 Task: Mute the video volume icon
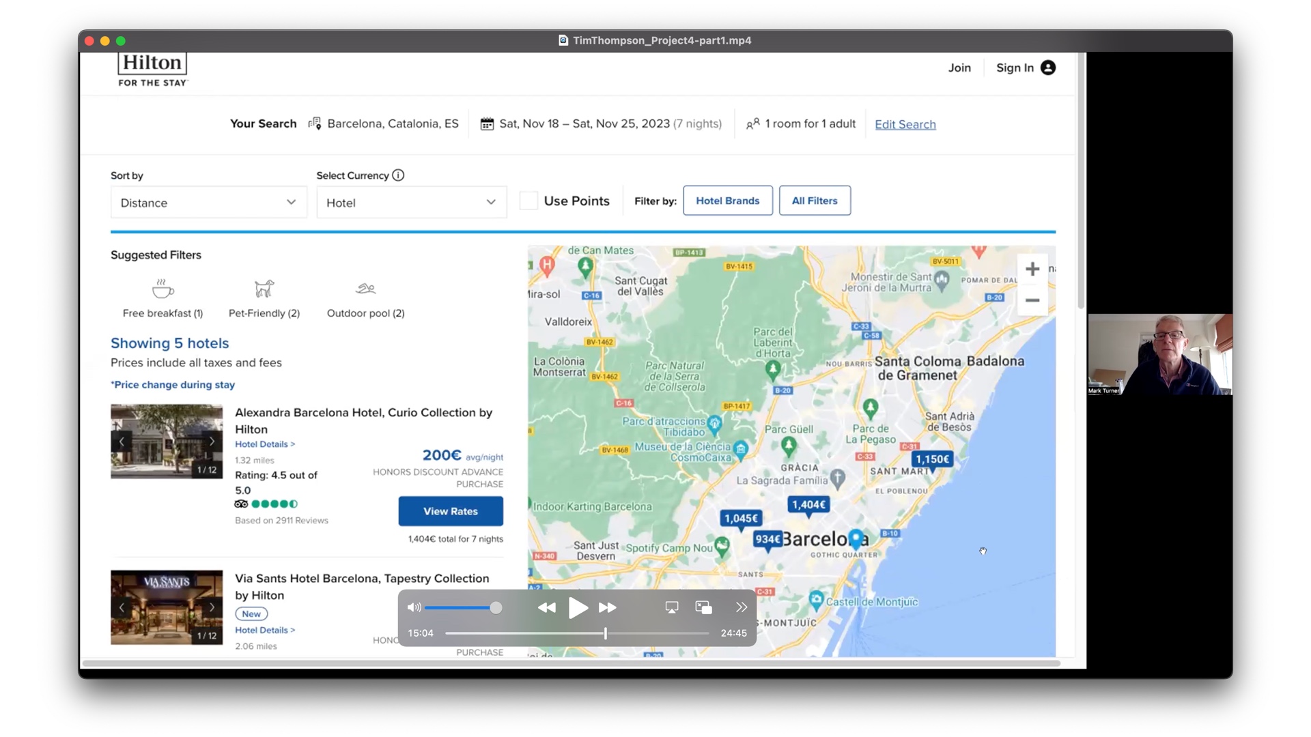414,607
